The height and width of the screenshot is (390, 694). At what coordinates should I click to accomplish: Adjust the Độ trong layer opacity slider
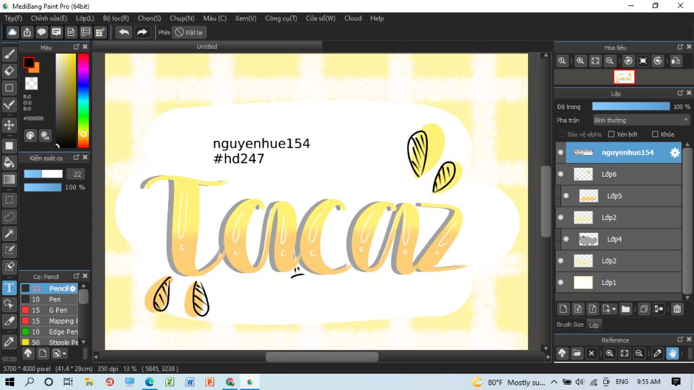tap(631, 106)
